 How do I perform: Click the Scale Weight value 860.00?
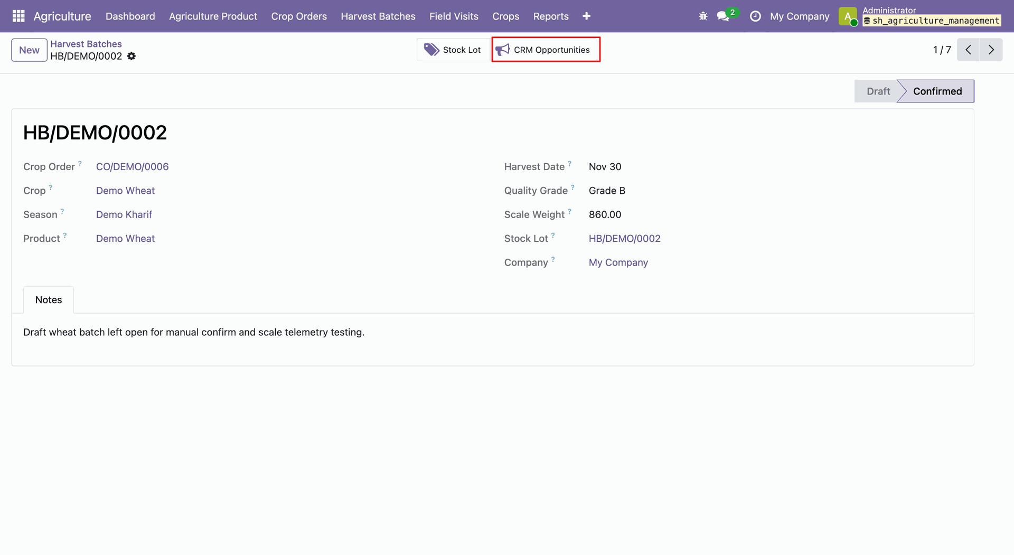(x=605, y=214)
